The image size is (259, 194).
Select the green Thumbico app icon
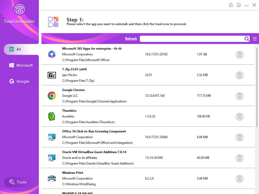pyautogui.click(x=52, y=116)
